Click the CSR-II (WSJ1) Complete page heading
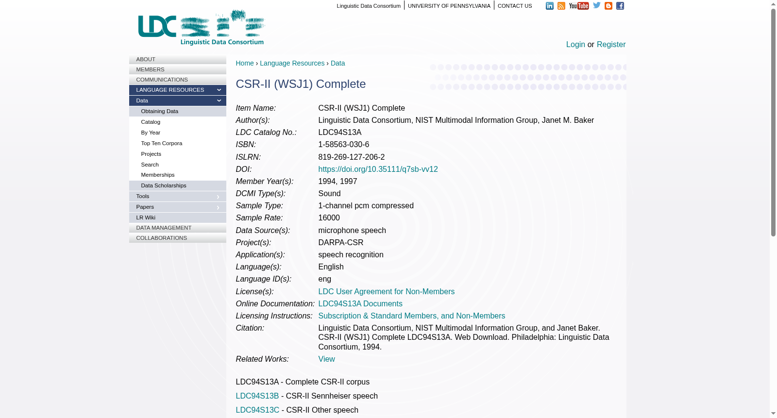 (x=301, y=84)
